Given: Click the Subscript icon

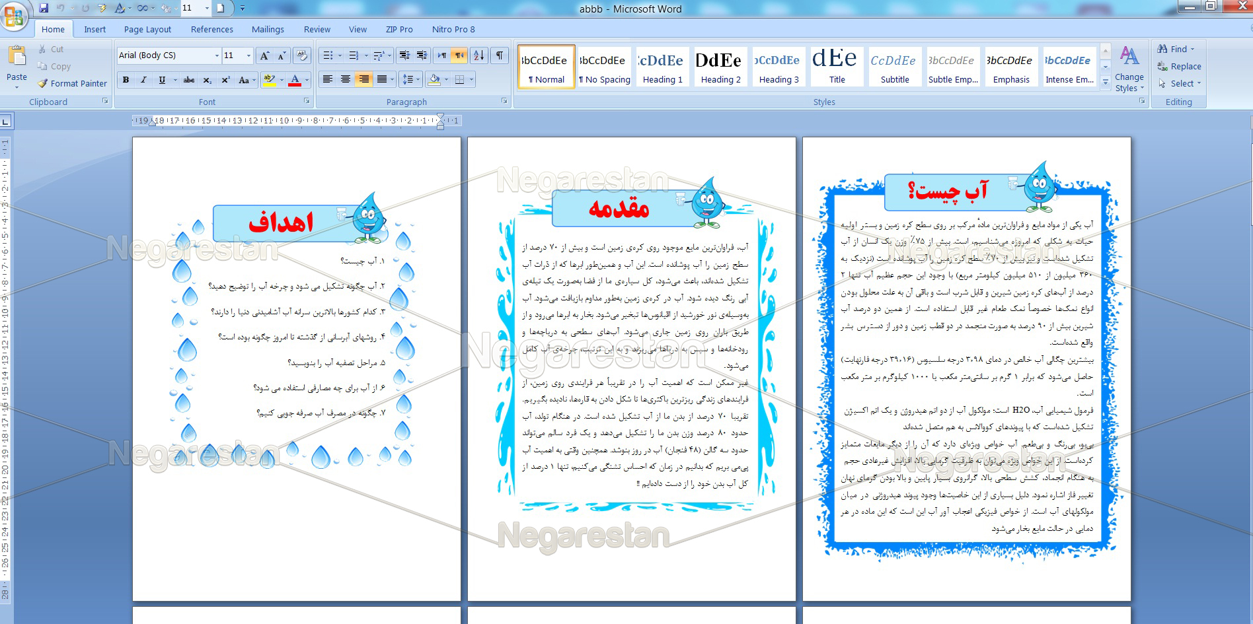Looking at the screenshot, I should coord(208,80).
